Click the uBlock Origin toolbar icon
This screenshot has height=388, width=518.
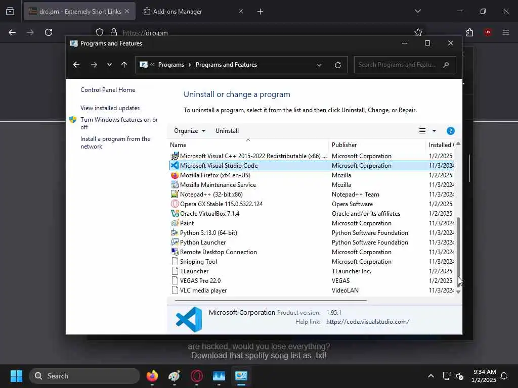(x=488, y=32)
